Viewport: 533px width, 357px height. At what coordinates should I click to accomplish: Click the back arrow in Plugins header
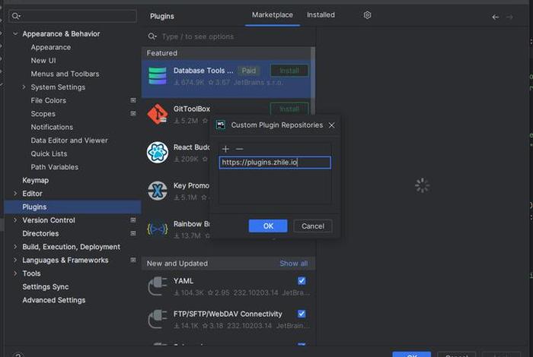click(x=496, y=17)
